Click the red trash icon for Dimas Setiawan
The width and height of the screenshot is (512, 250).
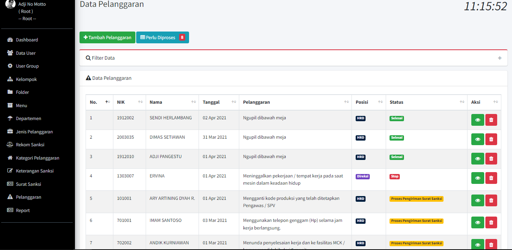[491, 139]
